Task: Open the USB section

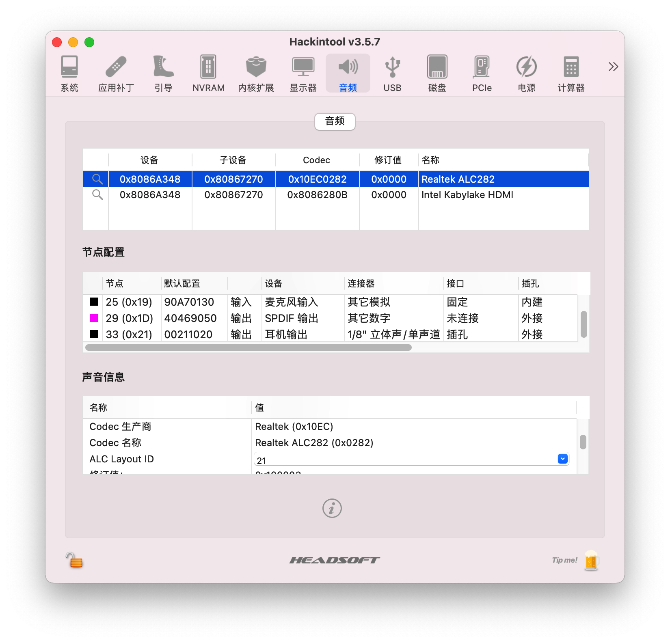Action: point(392,73)
